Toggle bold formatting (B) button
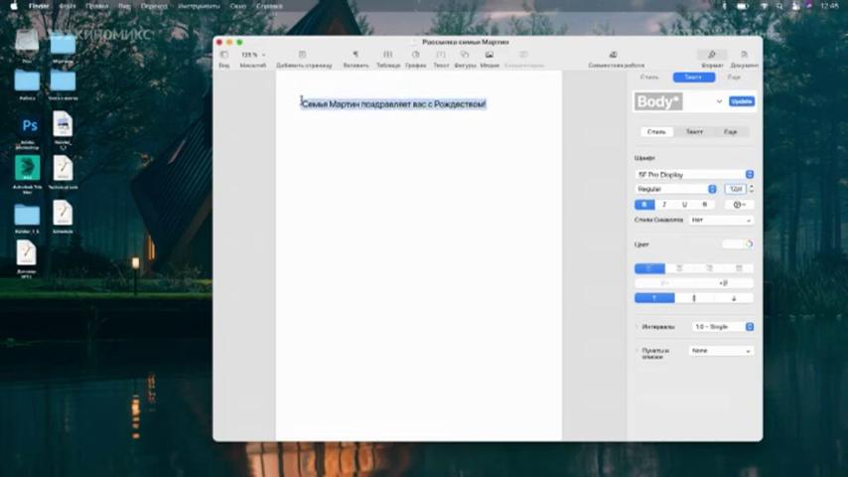Screen dimensions: 848x477 644,205
